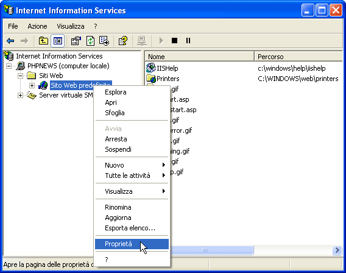Expand the Server virtuale SMTP node
The width and height of the screenshot is (346, 273).
point(20,95)
